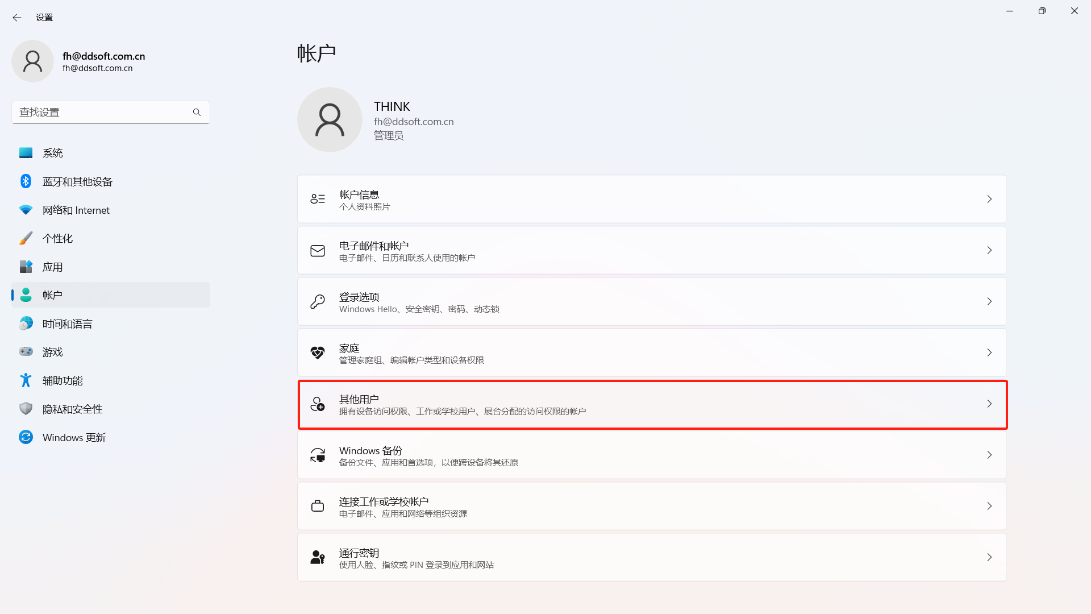Minimize the Settings window
This screenshot has width=1091, height=614.
click(1010, 11)
